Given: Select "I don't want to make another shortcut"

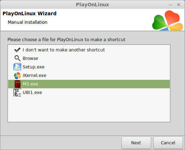Looking at the screenshot, I should tap(89, 50).
